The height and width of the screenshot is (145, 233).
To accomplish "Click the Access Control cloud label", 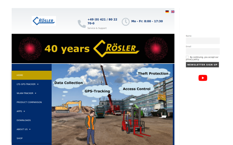I will click(137, 89).
